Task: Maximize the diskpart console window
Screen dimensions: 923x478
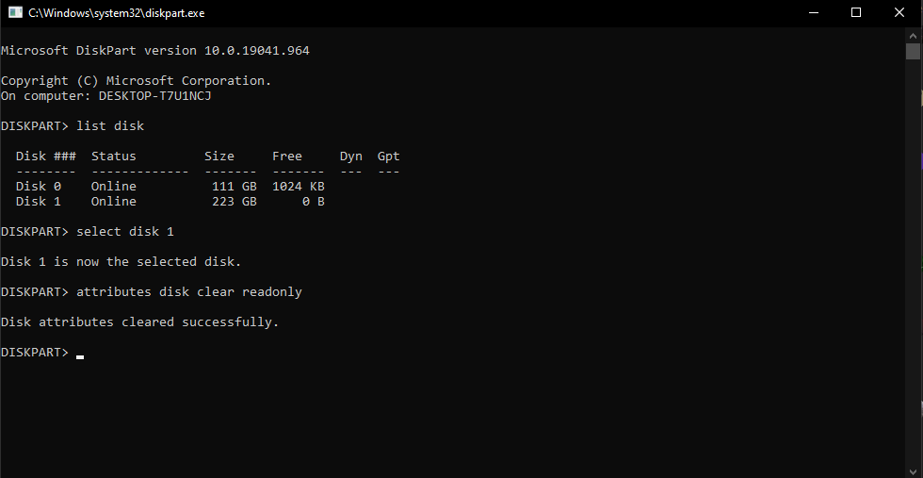Action: click(x=856, y=13)
